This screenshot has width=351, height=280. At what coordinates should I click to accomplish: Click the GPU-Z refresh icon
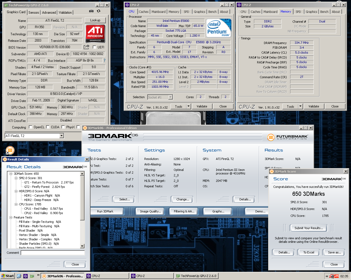[98, 11]
